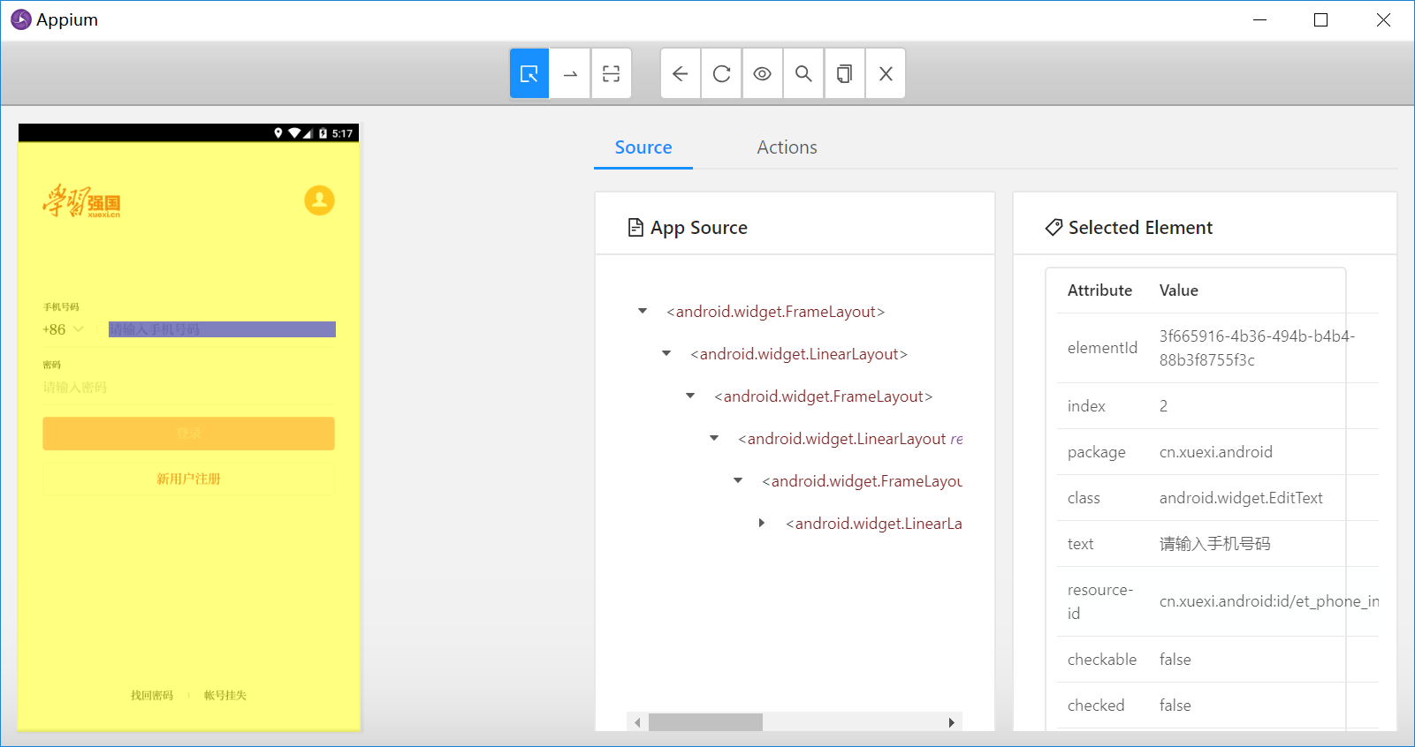The image size is (1415, 747).
Task: Activate Select Elements mode tool
Action: 529,73
